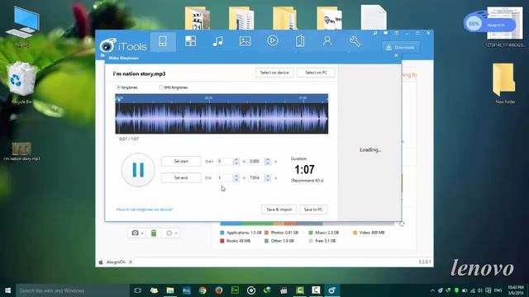
Task: Click Select on device button
Action: [x=274, y=73]
